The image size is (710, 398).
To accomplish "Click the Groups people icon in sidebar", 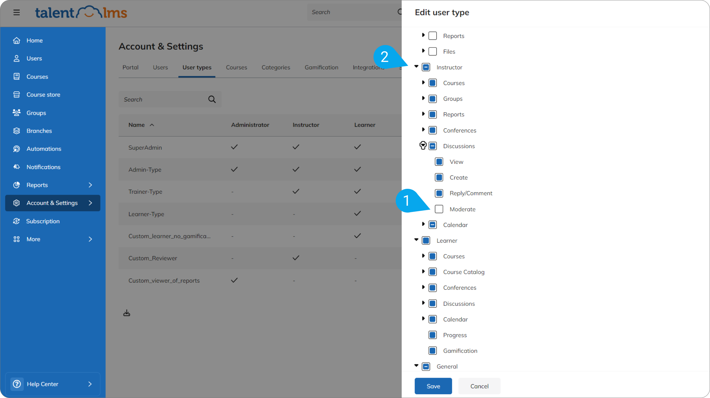I will [17, 113].
